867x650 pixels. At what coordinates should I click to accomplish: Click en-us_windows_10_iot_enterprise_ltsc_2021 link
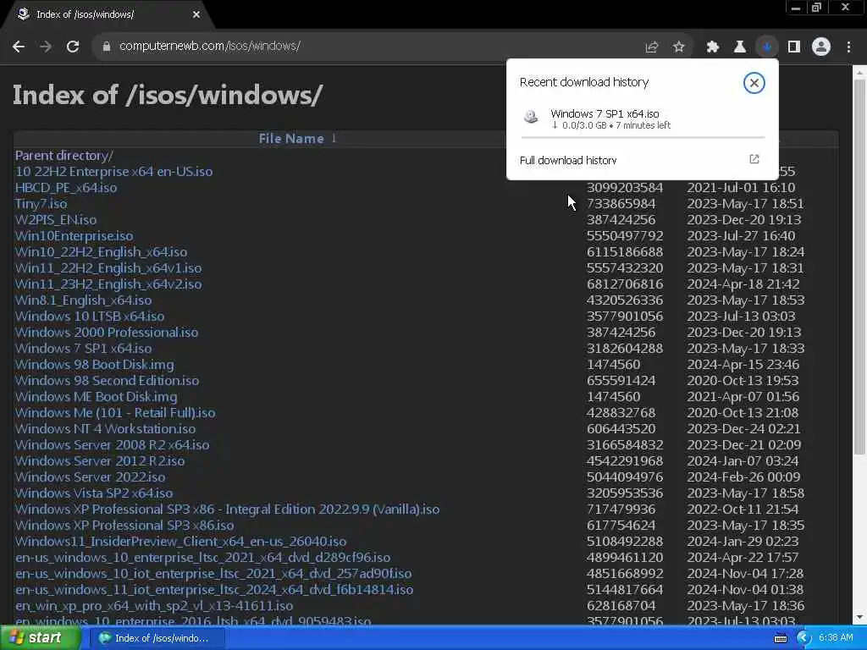coord(213,573)
